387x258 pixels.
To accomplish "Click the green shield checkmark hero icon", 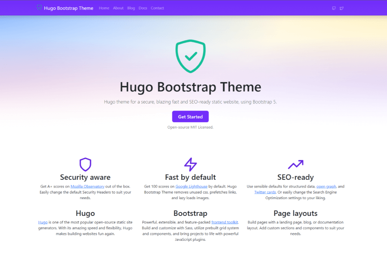I will coord(190,56).
